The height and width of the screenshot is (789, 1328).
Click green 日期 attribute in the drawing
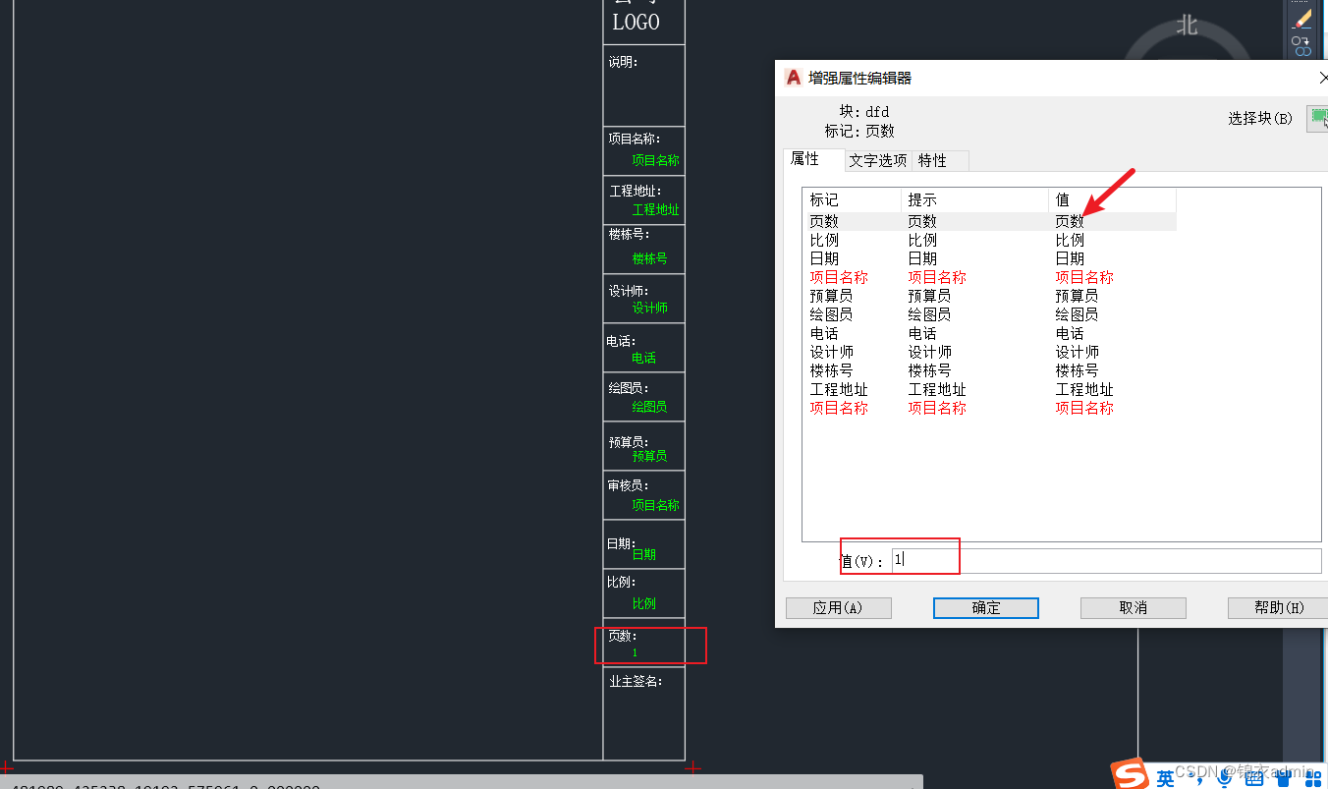pos(643,554)
